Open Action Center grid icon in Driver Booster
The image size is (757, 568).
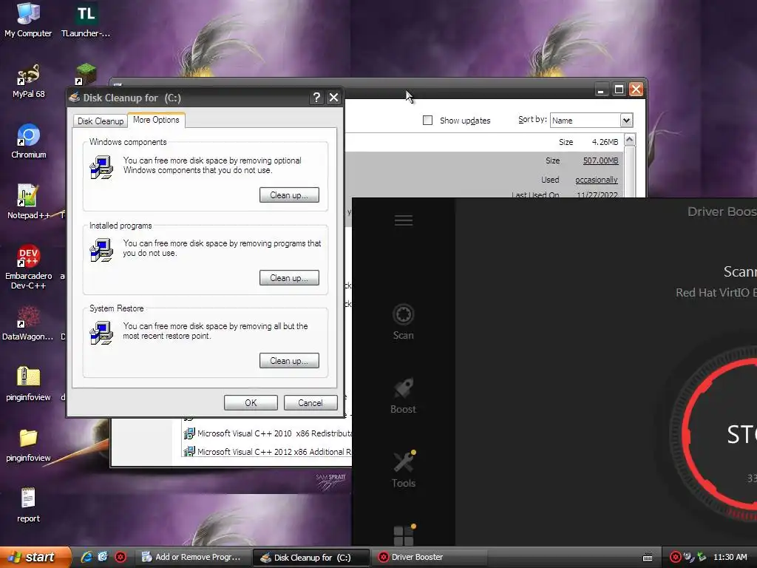(x=404, y=535)
